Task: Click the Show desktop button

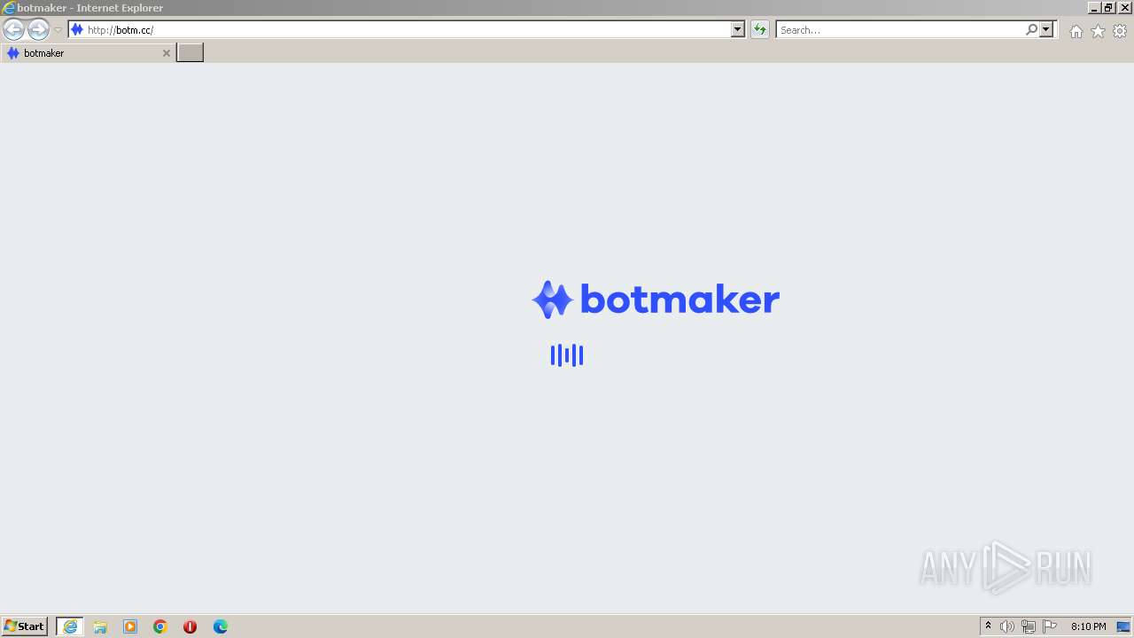Action: pos(1123,626)
